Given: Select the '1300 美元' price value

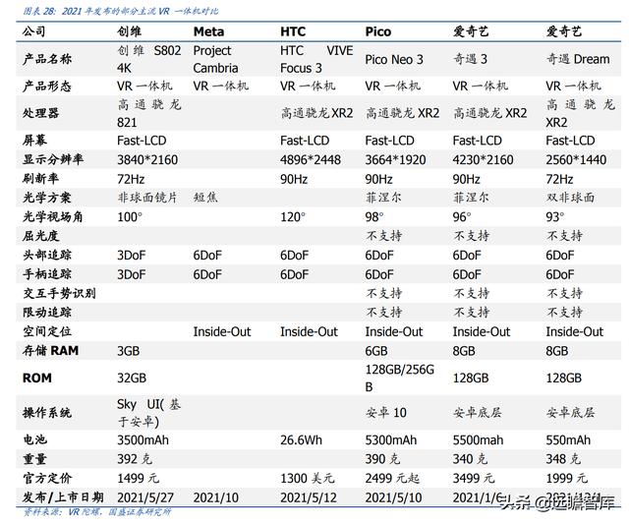Looking at the screenshot, I should click(x=308, y=478).
